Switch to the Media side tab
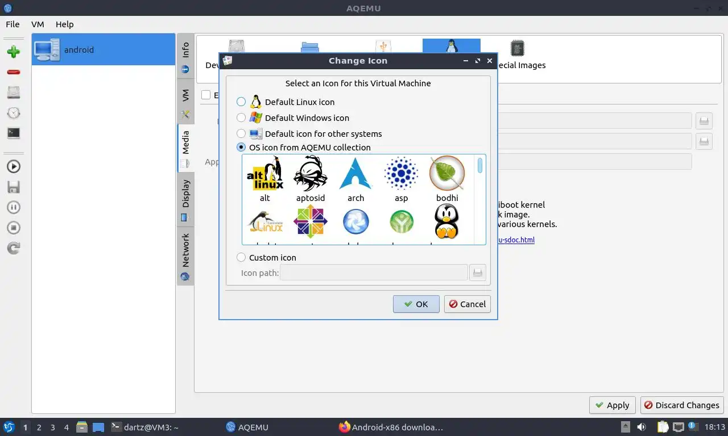This screenshot has height=436, width=728. 185,149
